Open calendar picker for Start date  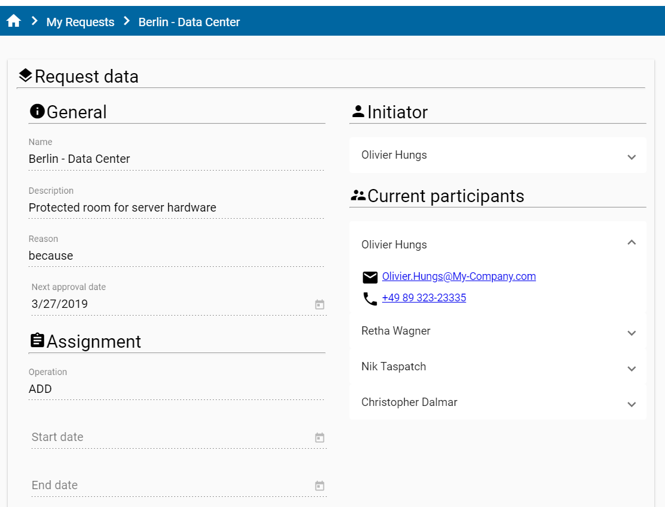point(320,437)
